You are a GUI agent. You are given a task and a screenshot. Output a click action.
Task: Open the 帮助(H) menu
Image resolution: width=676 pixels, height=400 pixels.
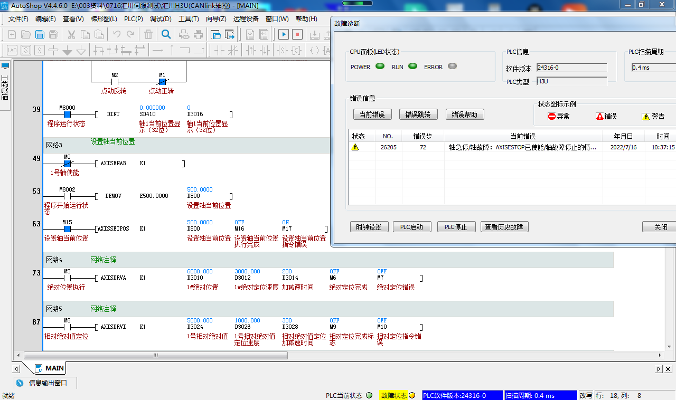306,19
